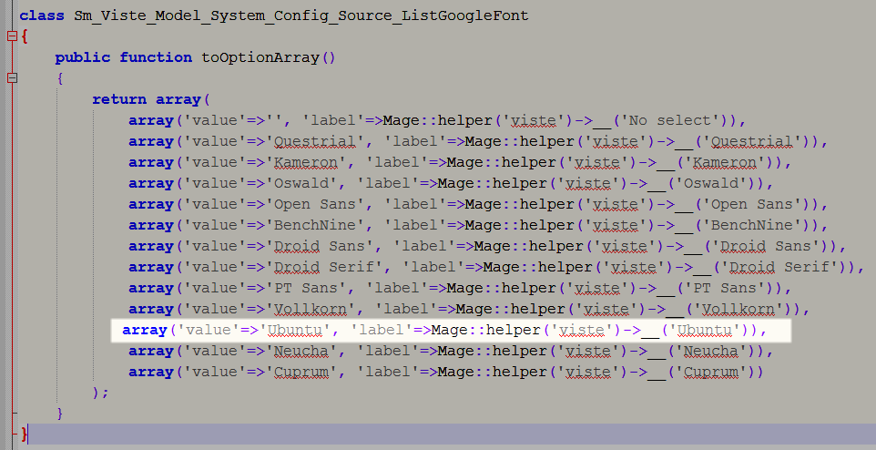The image size is (876, 450).
Task: Click the class's opening red brace
Action: pyautogui.click(x=25, y=37)
